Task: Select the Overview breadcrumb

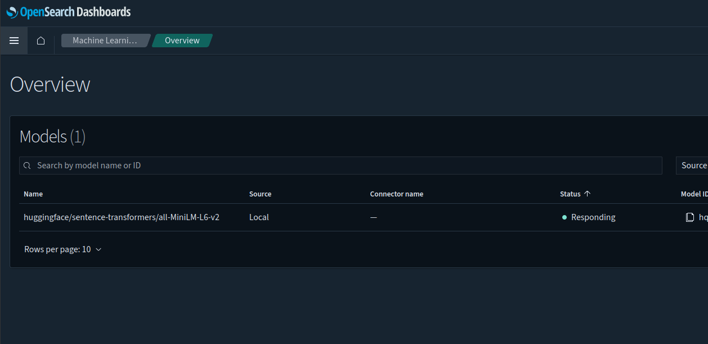Action: point(182,41)
